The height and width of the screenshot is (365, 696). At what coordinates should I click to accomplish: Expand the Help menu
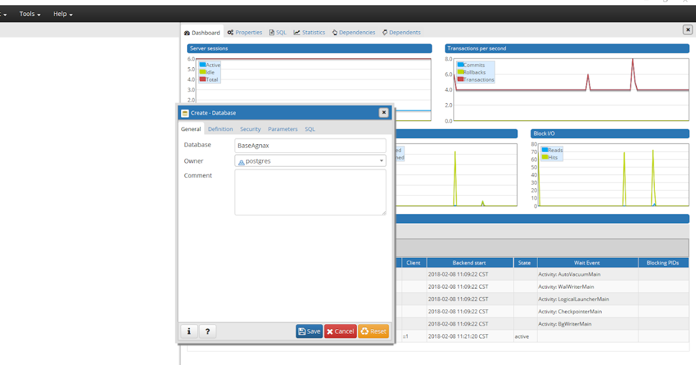coord(60,14)
